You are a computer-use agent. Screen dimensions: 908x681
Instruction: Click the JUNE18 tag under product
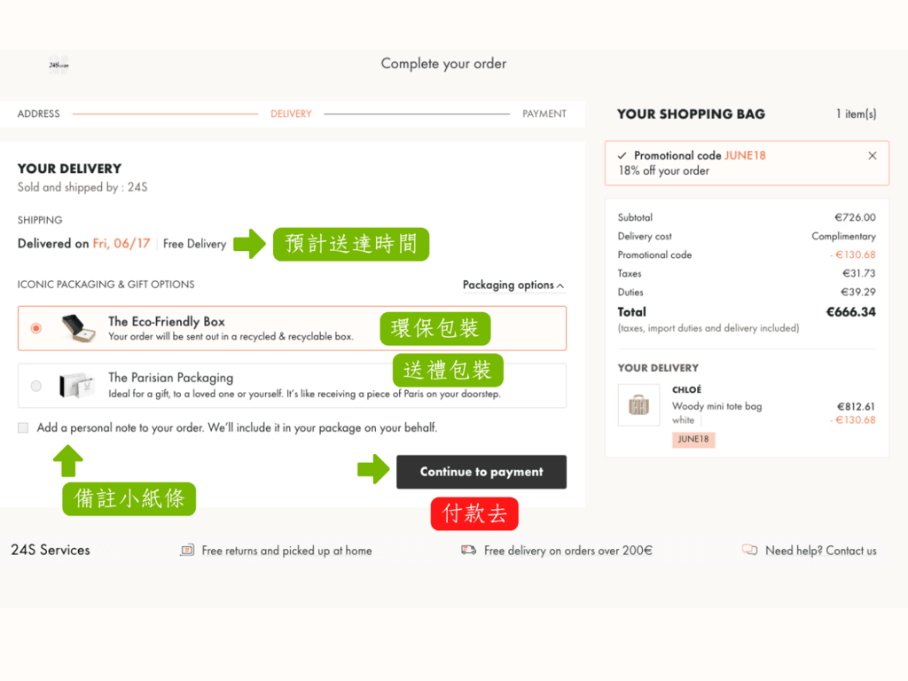[693, 440]
